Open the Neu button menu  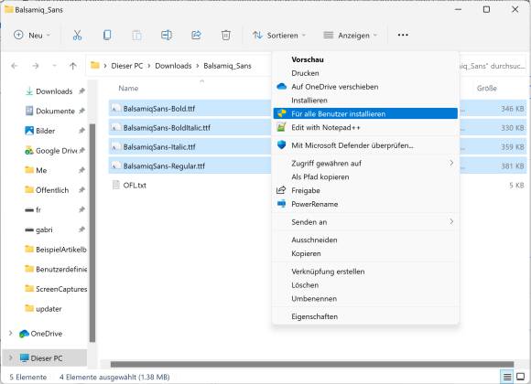32,35
